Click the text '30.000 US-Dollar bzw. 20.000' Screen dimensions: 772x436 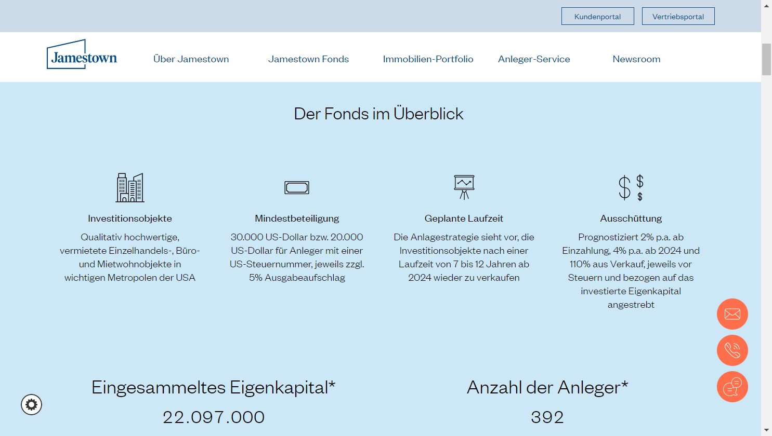297,237
